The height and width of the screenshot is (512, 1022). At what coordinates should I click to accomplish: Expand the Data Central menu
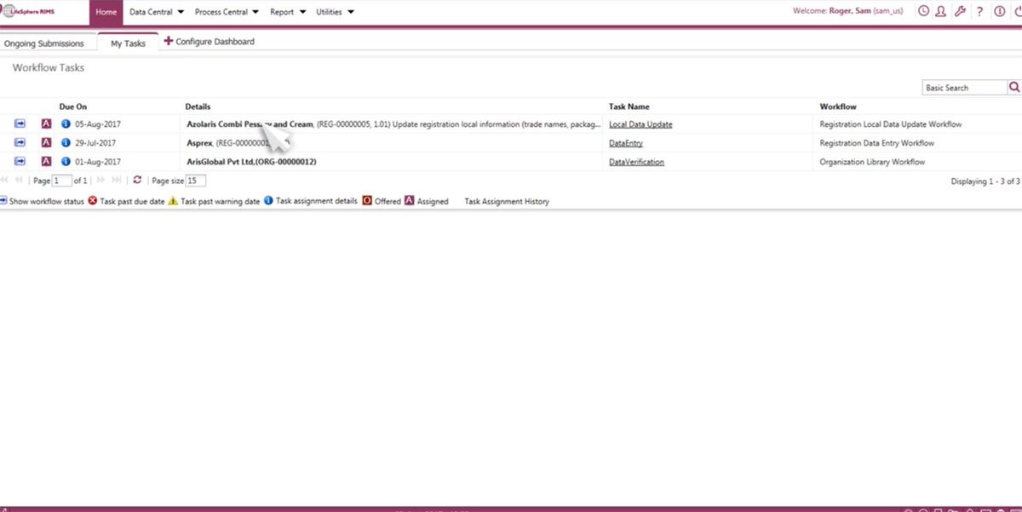click(157, 12)
